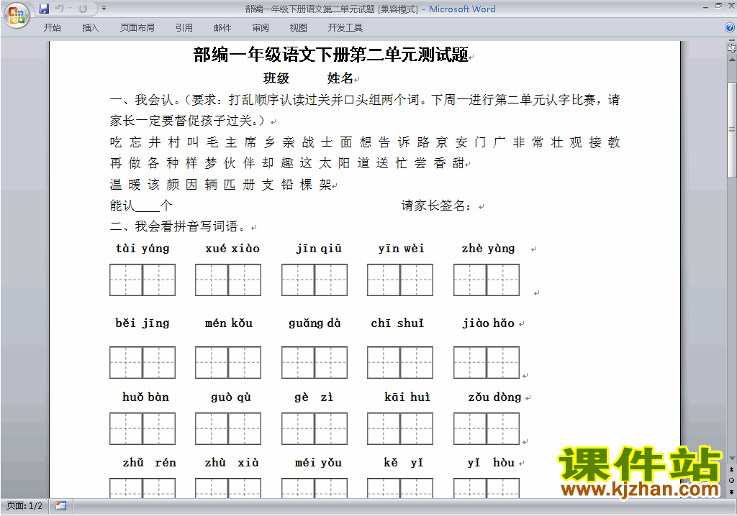Open the 开始 ribbon tab
This screenshot has width=737, height=516.
[52, 28]
